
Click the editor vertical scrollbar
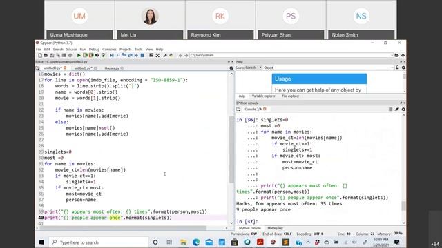point(231,149)
